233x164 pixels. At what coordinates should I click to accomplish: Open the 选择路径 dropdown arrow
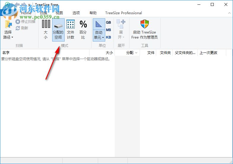12,37
